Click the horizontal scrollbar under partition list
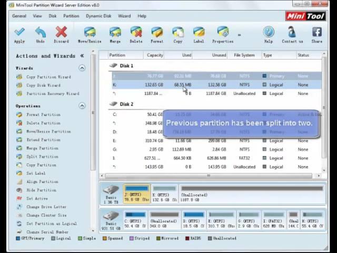Viewport: 337px width, 253px height. pyautogui.click(x=209, y=176)
